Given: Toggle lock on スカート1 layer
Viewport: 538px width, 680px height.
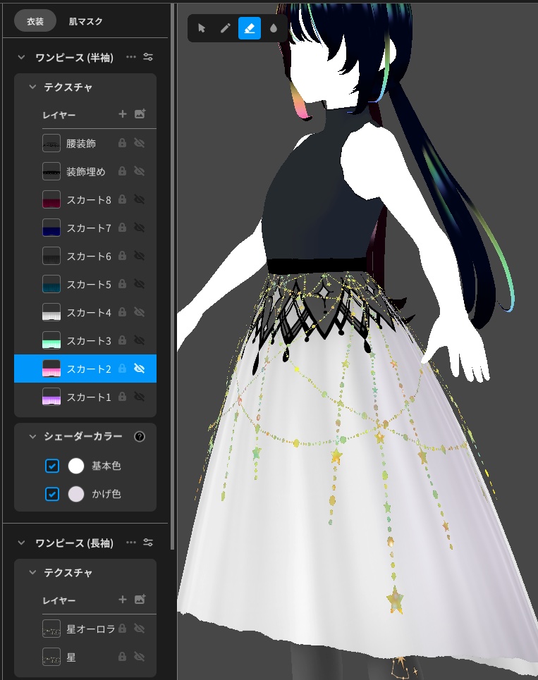Looking at the screenshot, I should click(123, 397).
